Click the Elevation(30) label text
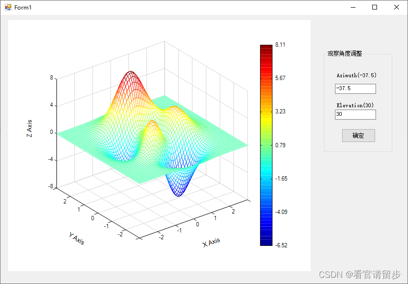This screenshot has width=408, height=284. click(x=354, y=105)
